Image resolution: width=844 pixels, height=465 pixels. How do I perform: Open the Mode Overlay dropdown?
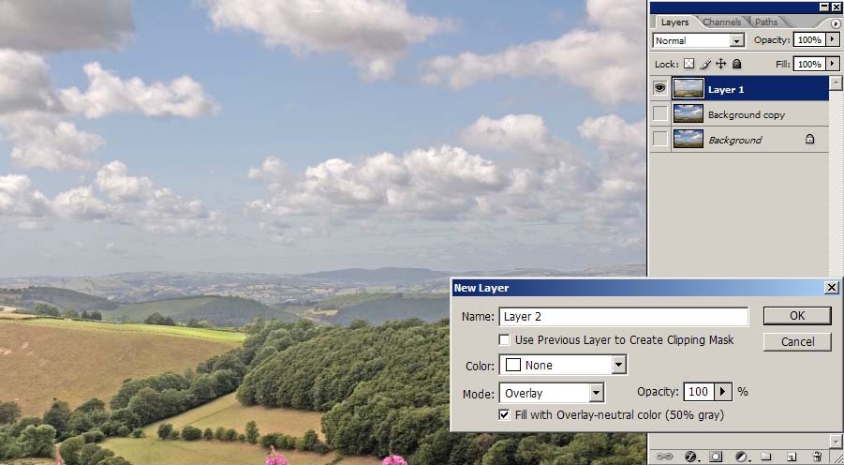point(596,393)
